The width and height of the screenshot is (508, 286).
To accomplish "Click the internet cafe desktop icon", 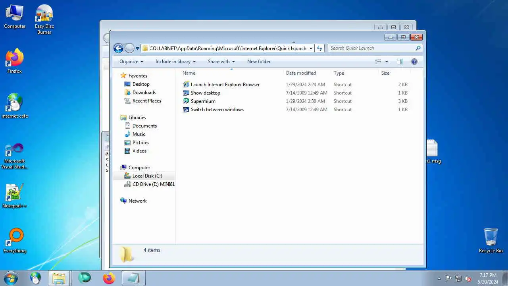I will pyautogui.click(x=15, y=106).
